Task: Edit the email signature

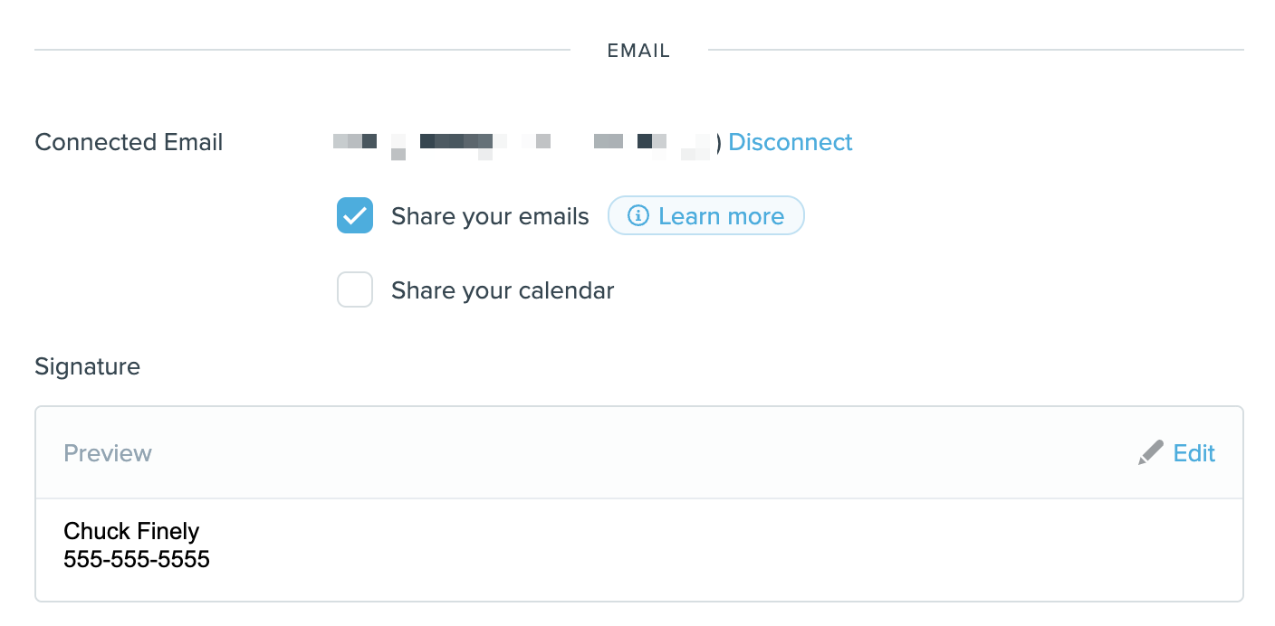Action: (x=1194, y=452)
